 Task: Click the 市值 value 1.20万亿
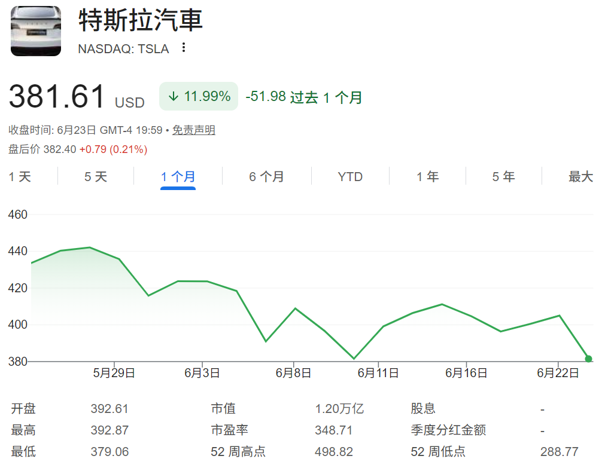pyautogui.click(x=339, y=409)
